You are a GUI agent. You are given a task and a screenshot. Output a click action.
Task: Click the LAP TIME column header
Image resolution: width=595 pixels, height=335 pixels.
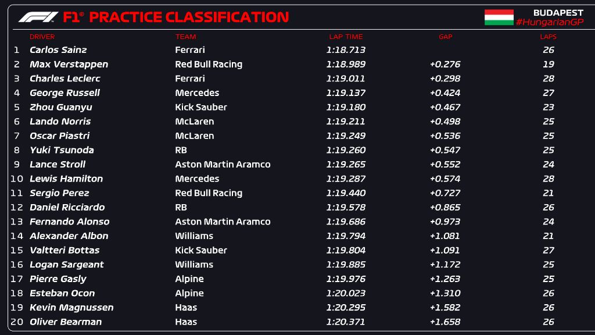click(345, 37)
